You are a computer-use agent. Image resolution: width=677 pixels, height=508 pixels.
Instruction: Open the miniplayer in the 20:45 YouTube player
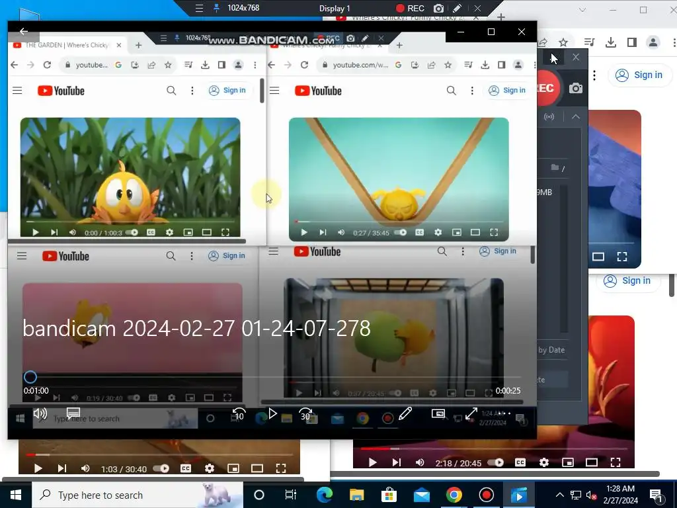[568, 462]
